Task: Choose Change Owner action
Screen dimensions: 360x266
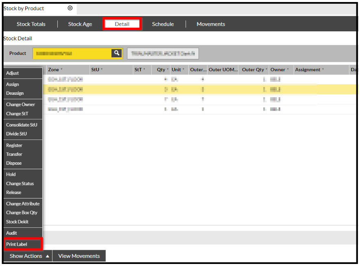Action: point(20,105)
